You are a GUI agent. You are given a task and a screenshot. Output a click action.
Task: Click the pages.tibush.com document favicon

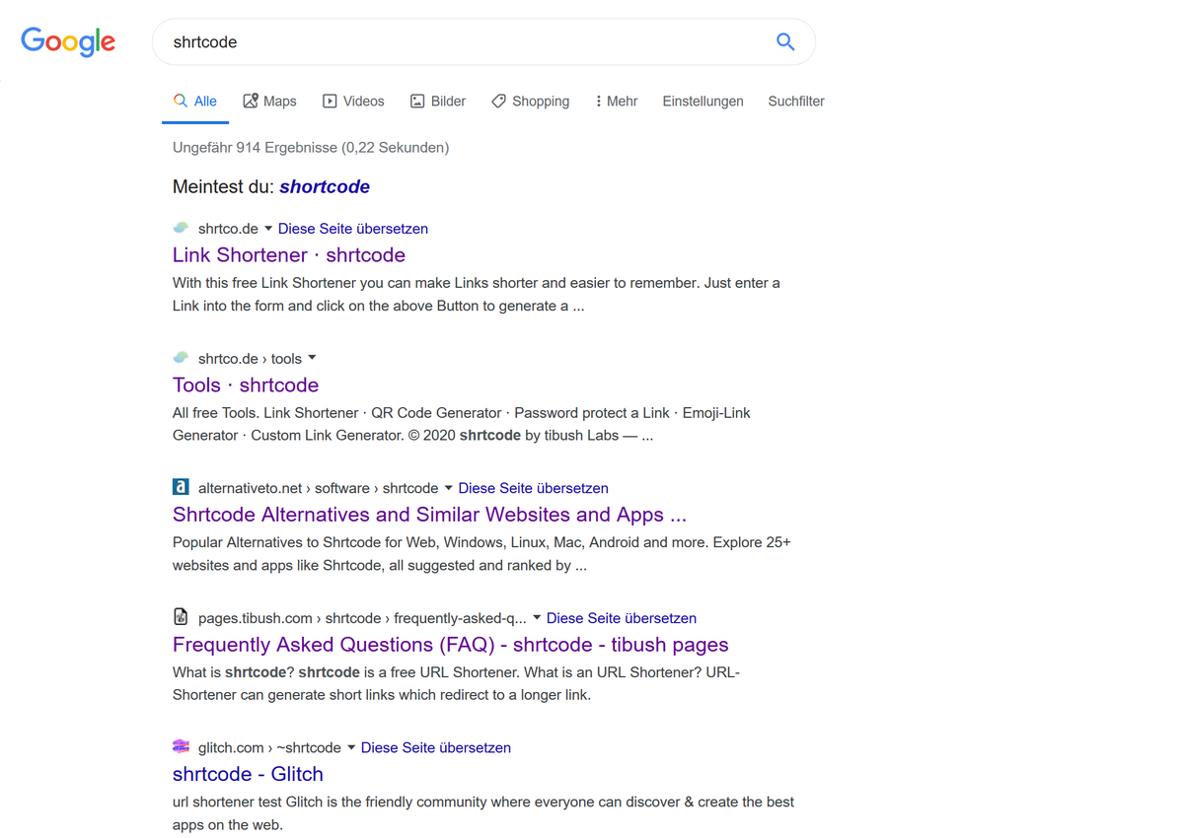point(181,617)
